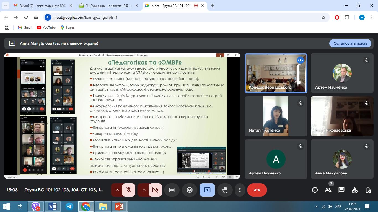Open the activities shapes icon
Image resolution: width=378 pixels, height=212 pixels.
355,190
